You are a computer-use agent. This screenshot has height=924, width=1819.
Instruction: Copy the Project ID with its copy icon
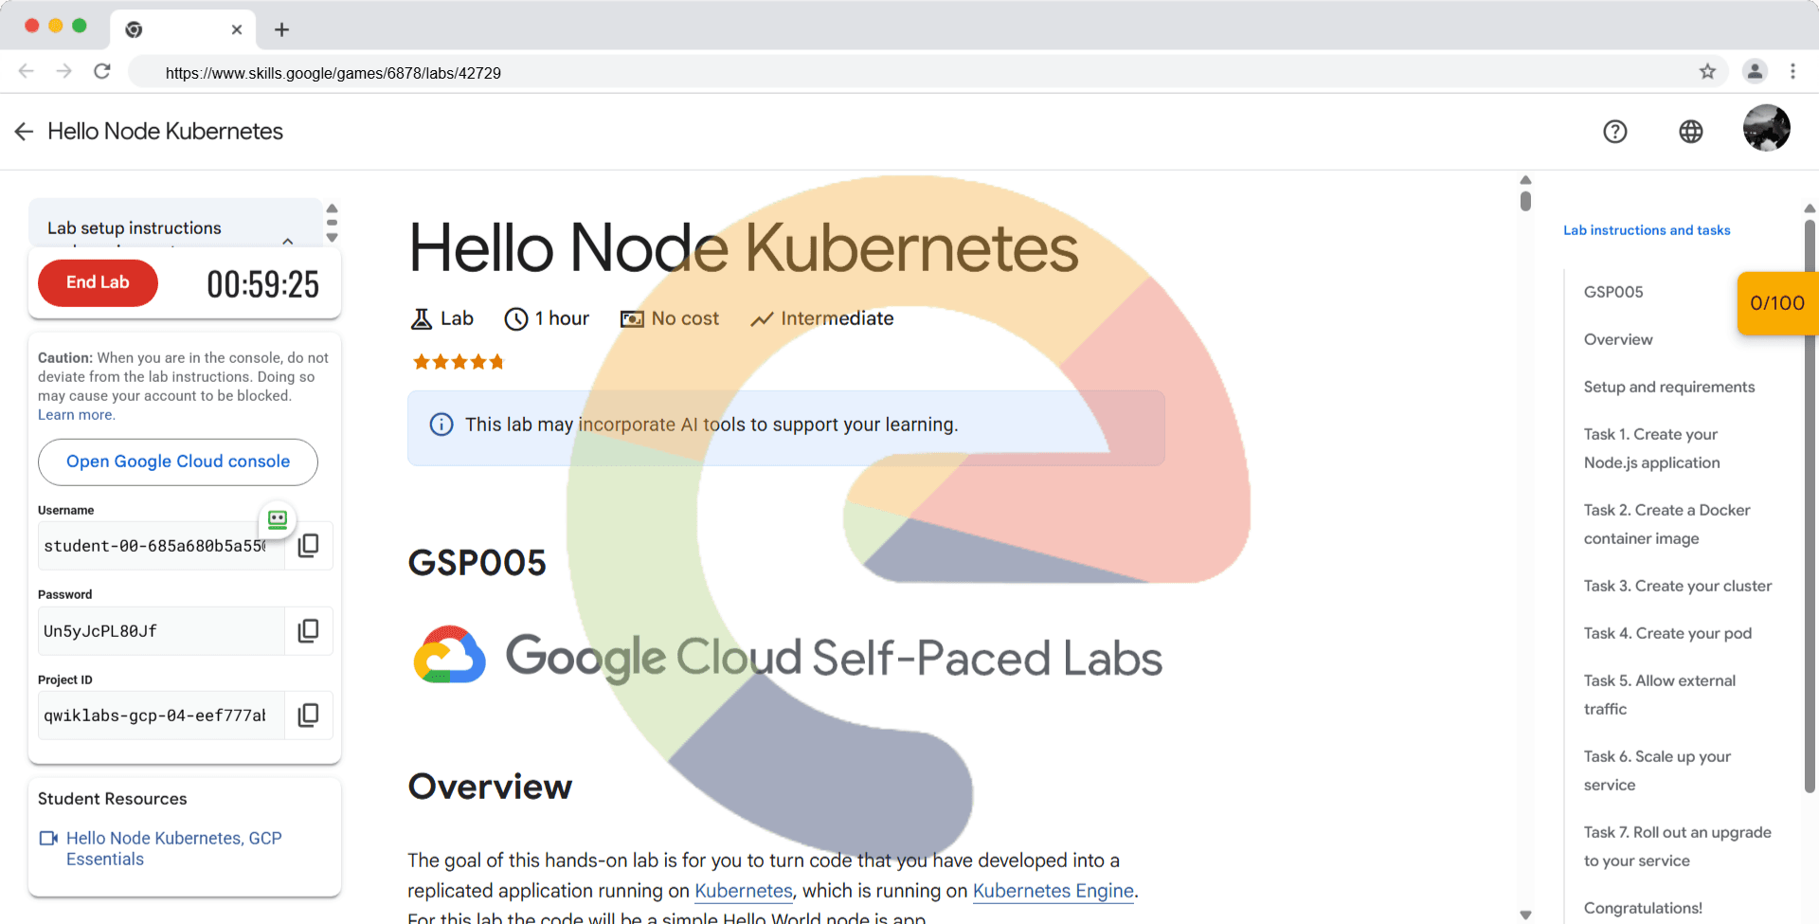click(309, 716)
